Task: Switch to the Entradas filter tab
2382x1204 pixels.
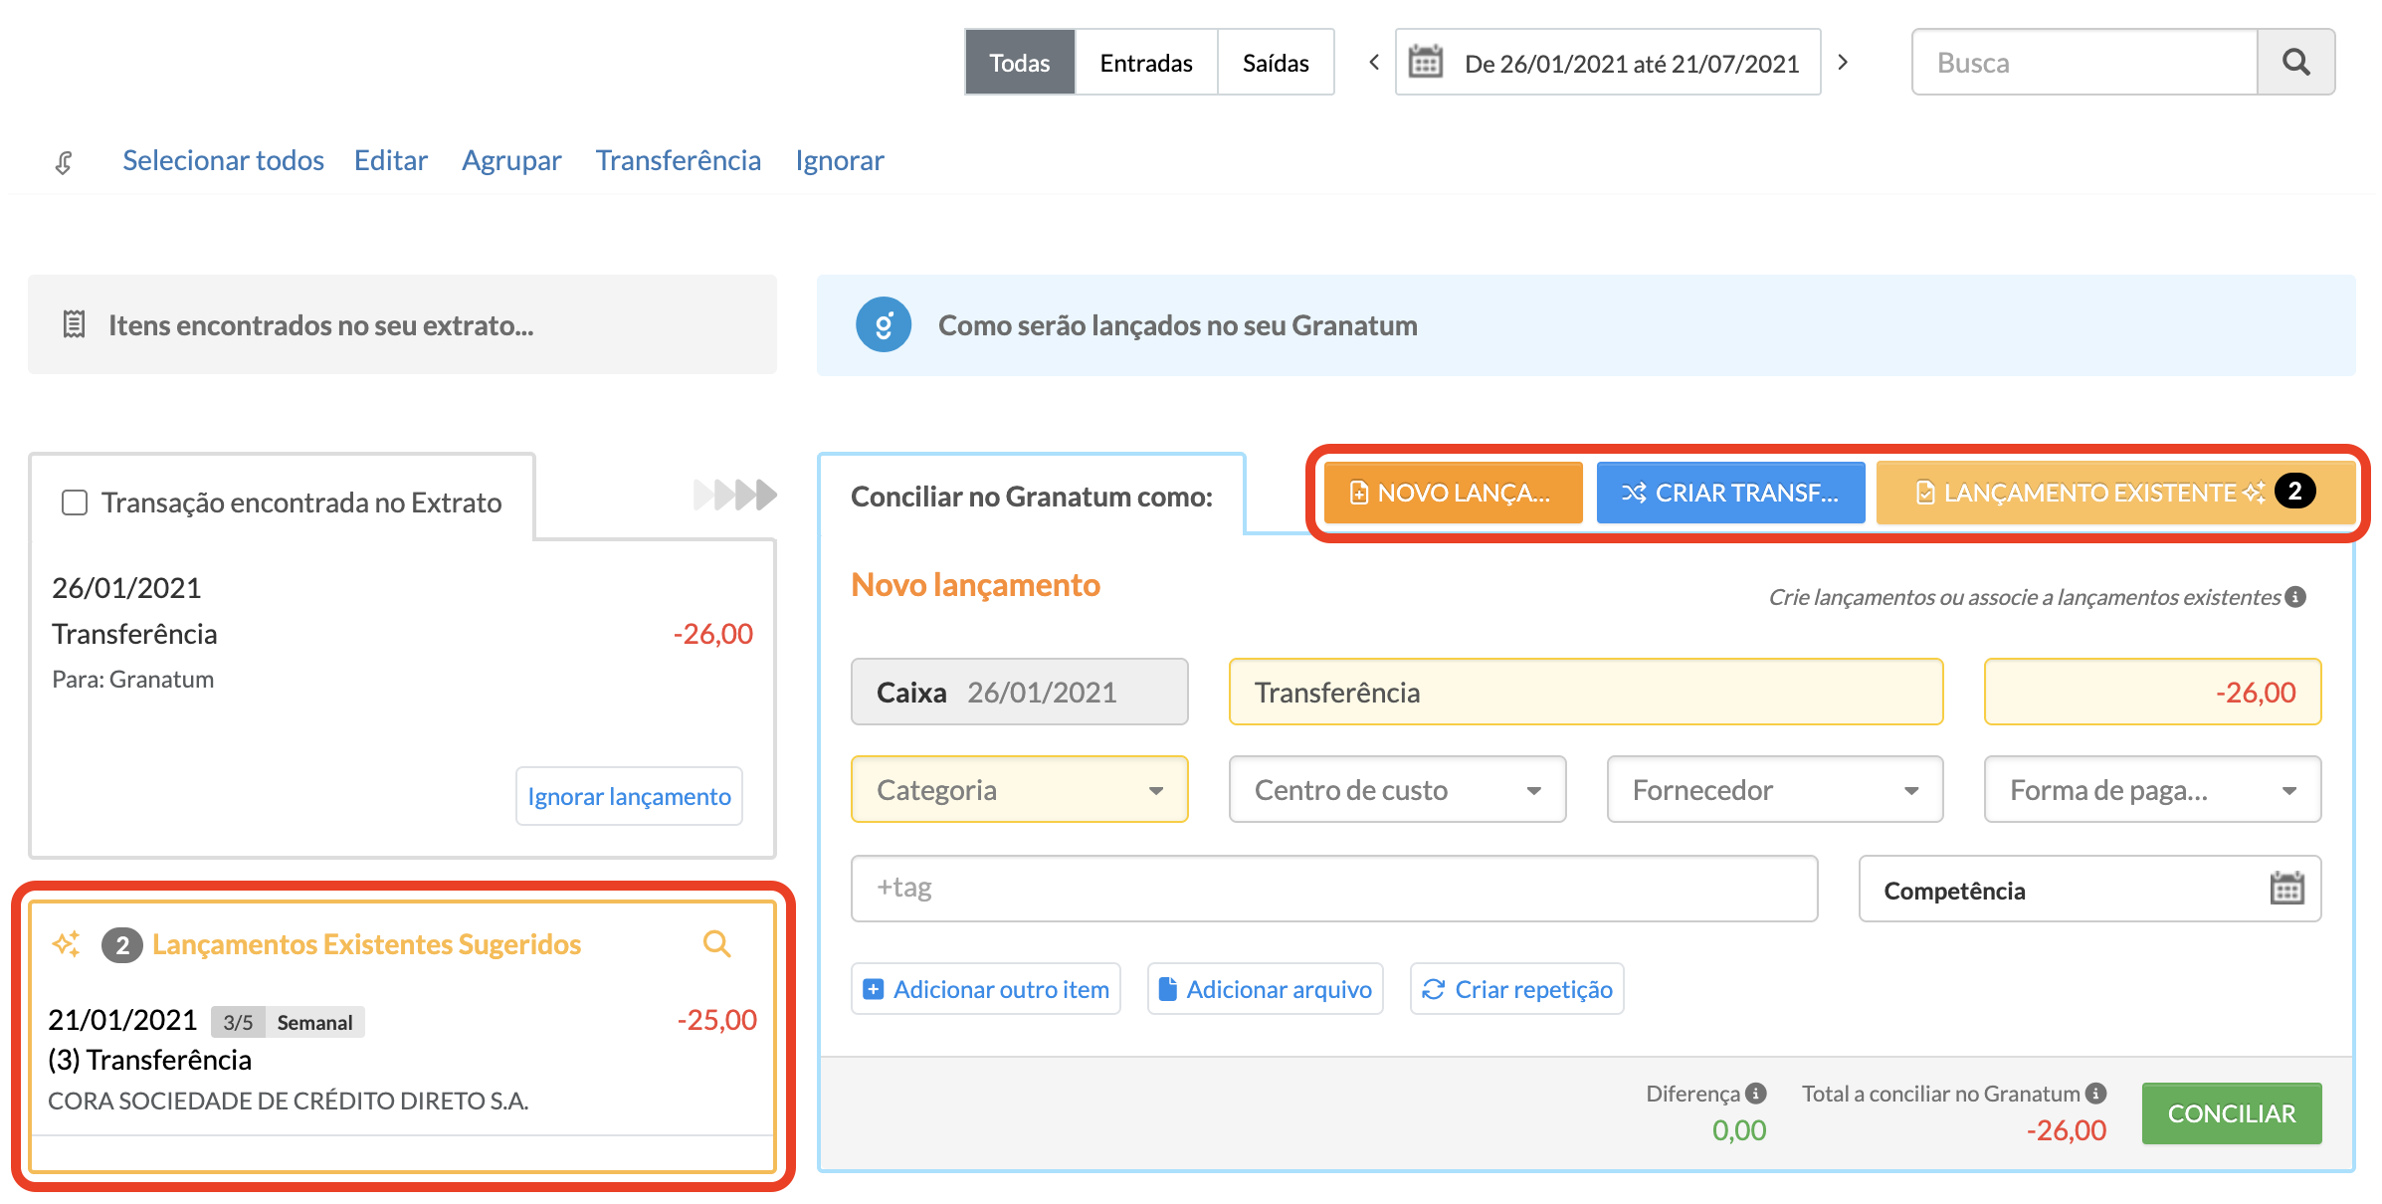Action: click(1146, 63)
